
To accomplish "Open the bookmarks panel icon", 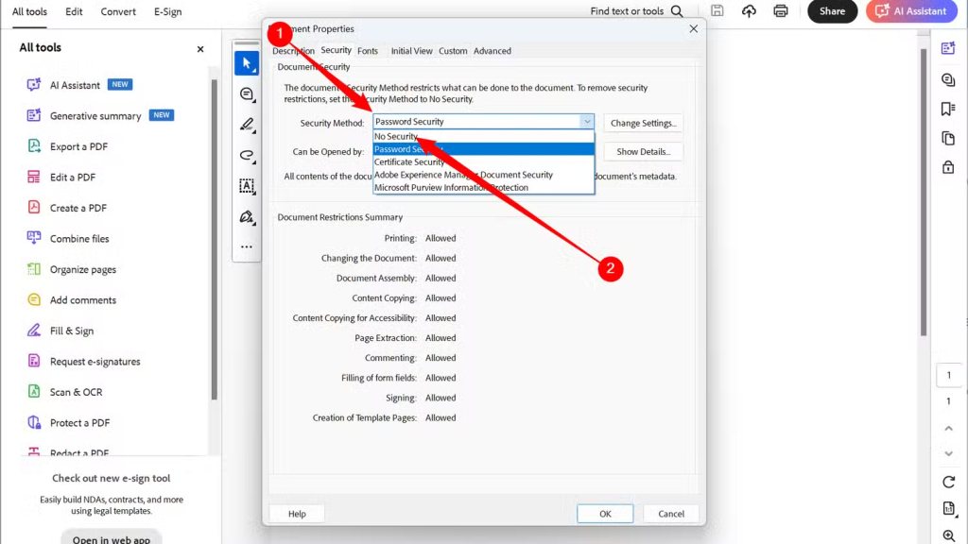I will pos(948,109).
